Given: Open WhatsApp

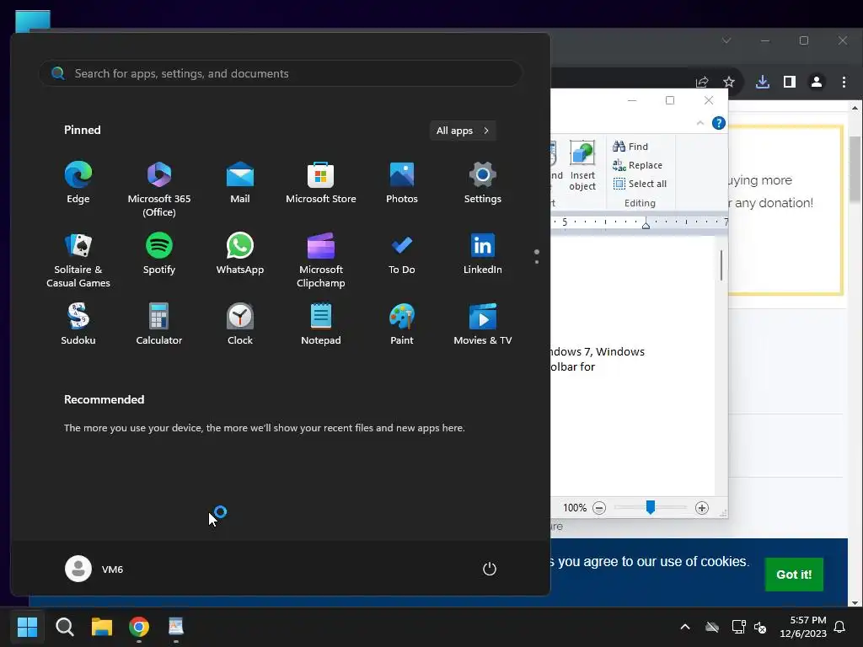Looking at the screenshot, I should [x=240, y=254].
